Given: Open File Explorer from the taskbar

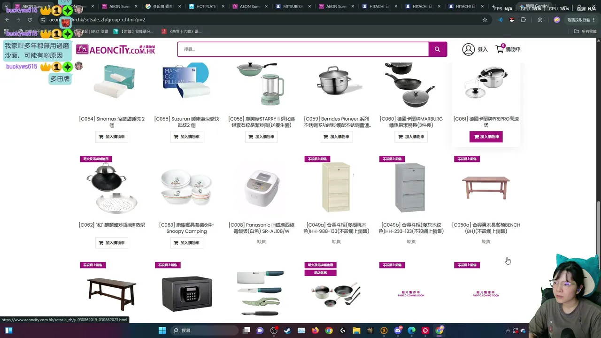Looking at the screenshot, I should 356,330.
